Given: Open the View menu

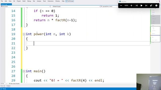Looking at the screenshot, I should (x=10, y=1).
